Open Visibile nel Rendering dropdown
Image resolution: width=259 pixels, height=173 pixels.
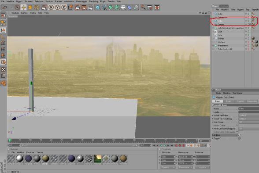point(249,119)
